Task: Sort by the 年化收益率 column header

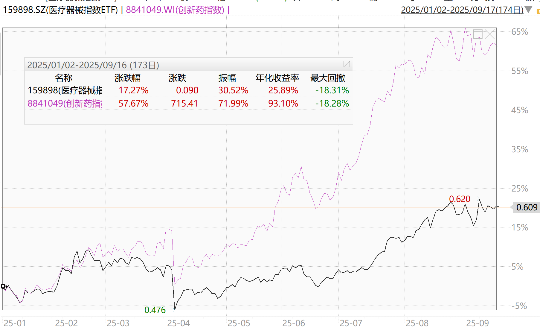Action: 277,78
